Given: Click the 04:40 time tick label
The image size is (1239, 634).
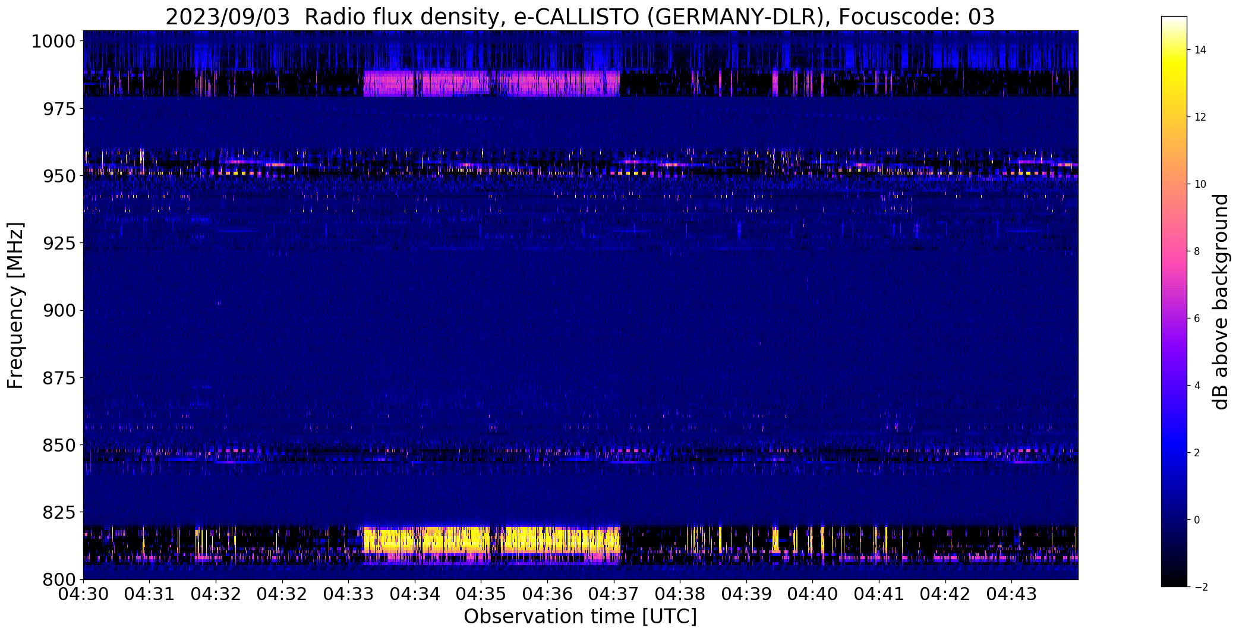Looking at the screenshot, I should pos(813,594).
